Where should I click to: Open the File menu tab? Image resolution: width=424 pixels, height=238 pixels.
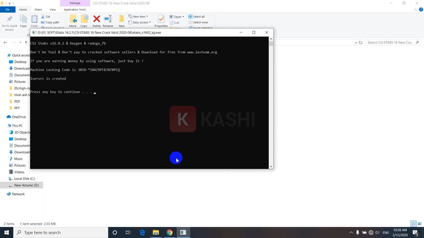[x=7, y=10]
